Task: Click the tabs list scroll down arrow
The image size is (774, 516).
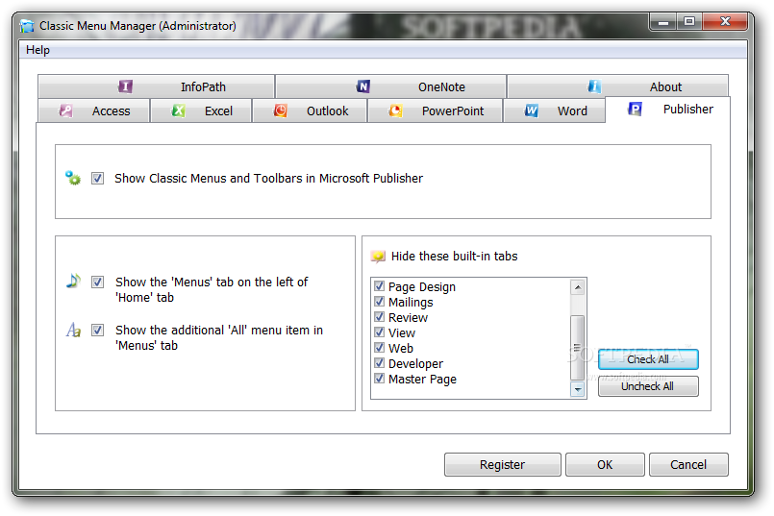Action: 578,390
